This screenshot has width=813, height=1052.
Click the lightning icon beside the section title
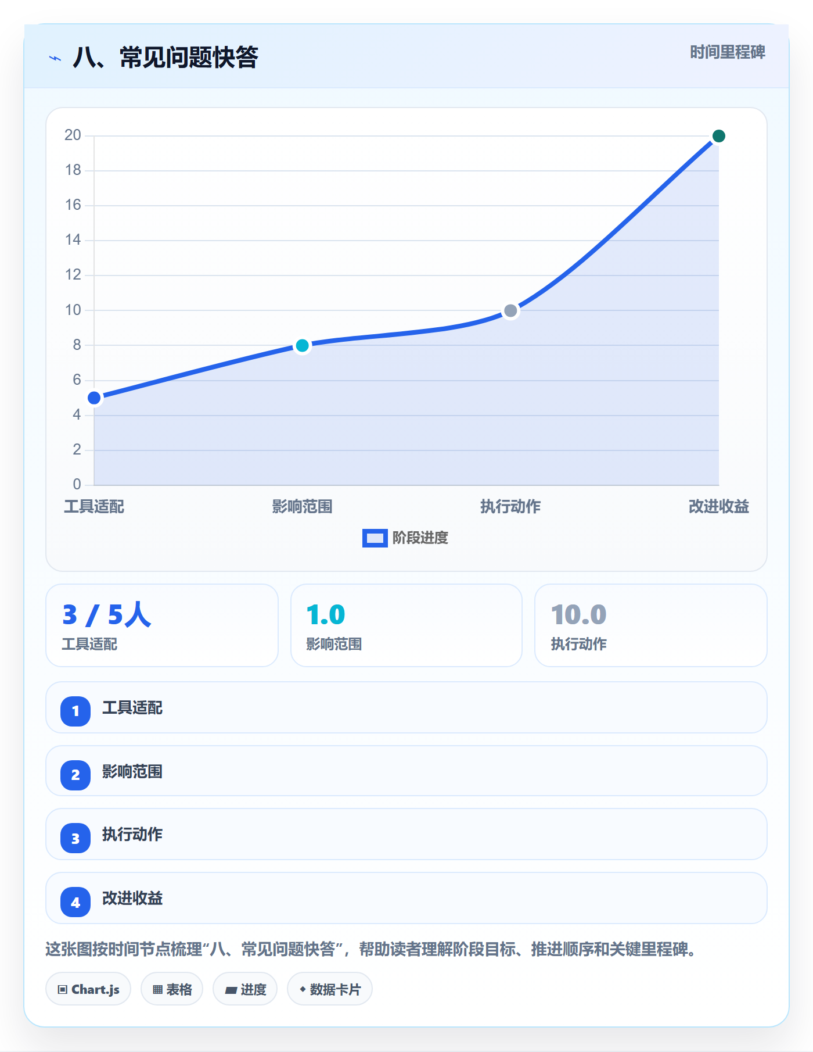pyautogui.click(x=55, y=58)
